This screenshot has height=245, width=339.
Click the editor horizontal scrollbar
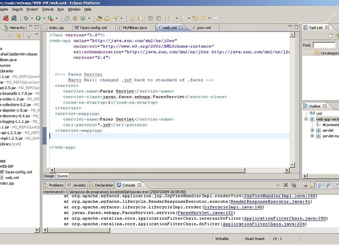170,170
